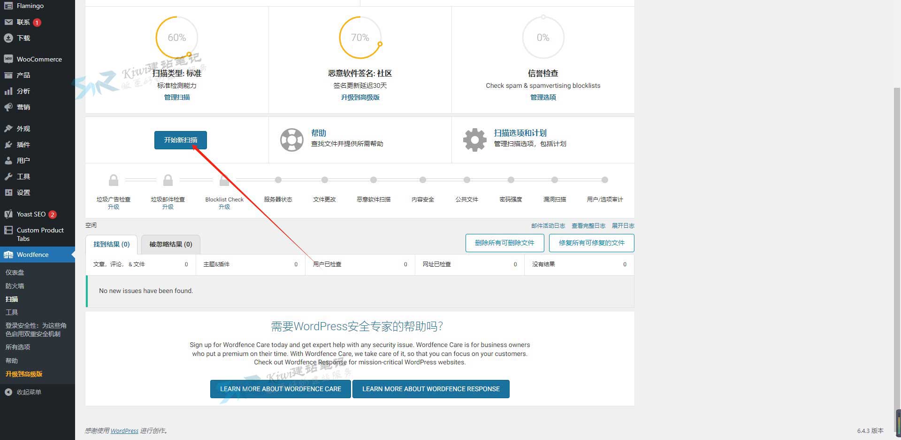Click the WooCommerce logo icon

8,59
